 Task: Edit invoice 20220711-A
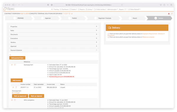click(x=13, y=87)
